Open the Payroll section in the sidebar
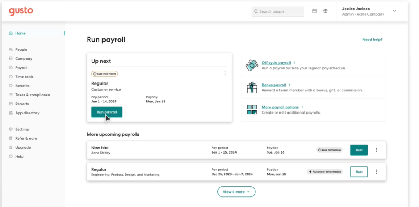Viewport: 419px width, 207px height. click(21, 68)
